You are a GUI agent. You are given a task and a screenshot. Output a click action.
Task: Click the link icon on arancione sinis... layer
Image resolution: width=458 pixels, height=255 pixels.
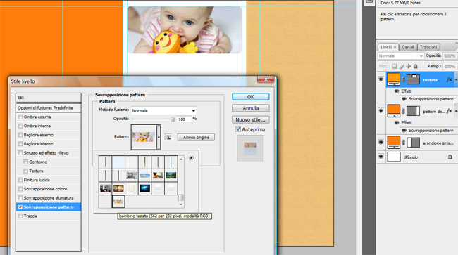tap(403, 143)
